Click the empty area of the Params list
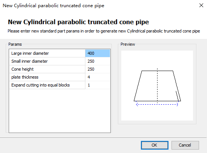 [60, 111]
